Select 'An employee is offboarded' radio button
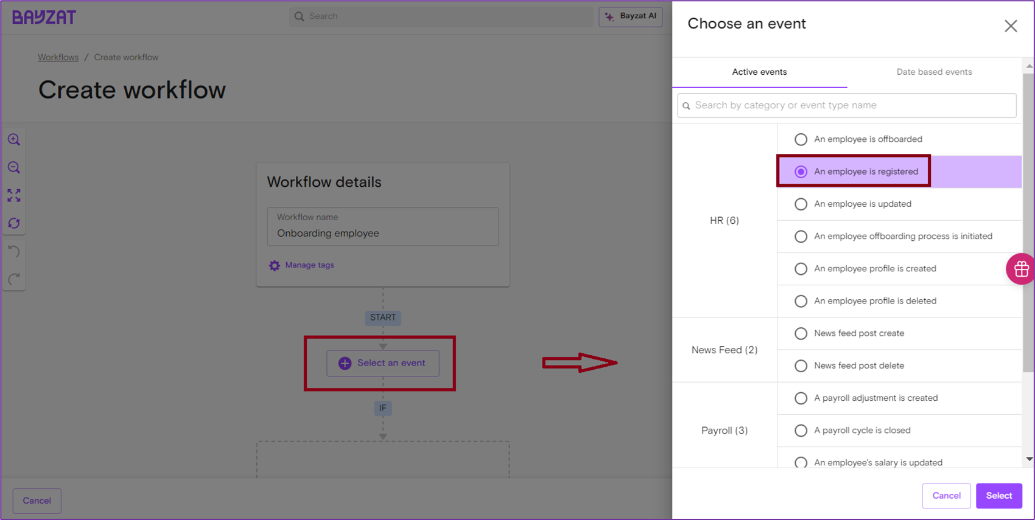 point(801,139)
